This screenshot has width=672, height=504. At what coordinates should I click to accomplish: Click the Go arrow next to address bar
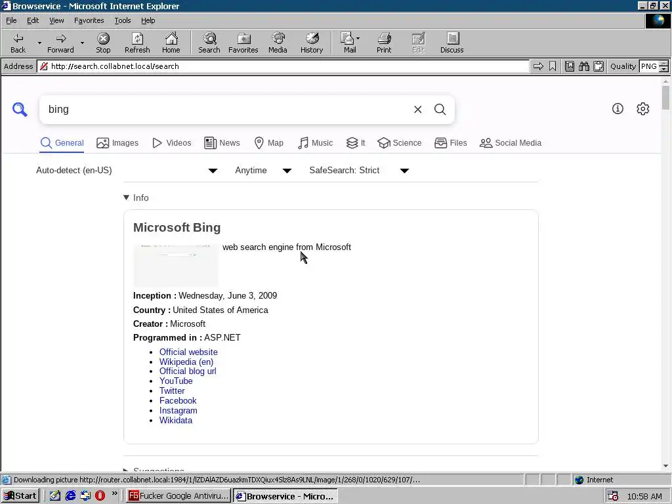538,66
